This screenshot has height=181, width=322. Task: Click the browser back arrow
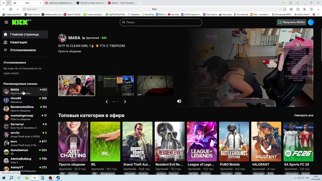tap(4, 9)
